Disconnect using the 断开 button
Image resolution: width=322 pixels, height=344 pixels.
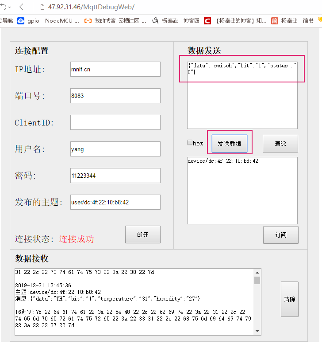(143, 235)
